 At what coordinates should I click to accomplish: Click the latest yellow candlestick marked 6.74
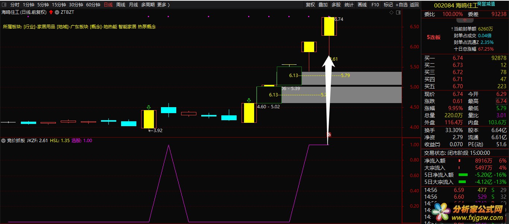[x=329, y=26]
